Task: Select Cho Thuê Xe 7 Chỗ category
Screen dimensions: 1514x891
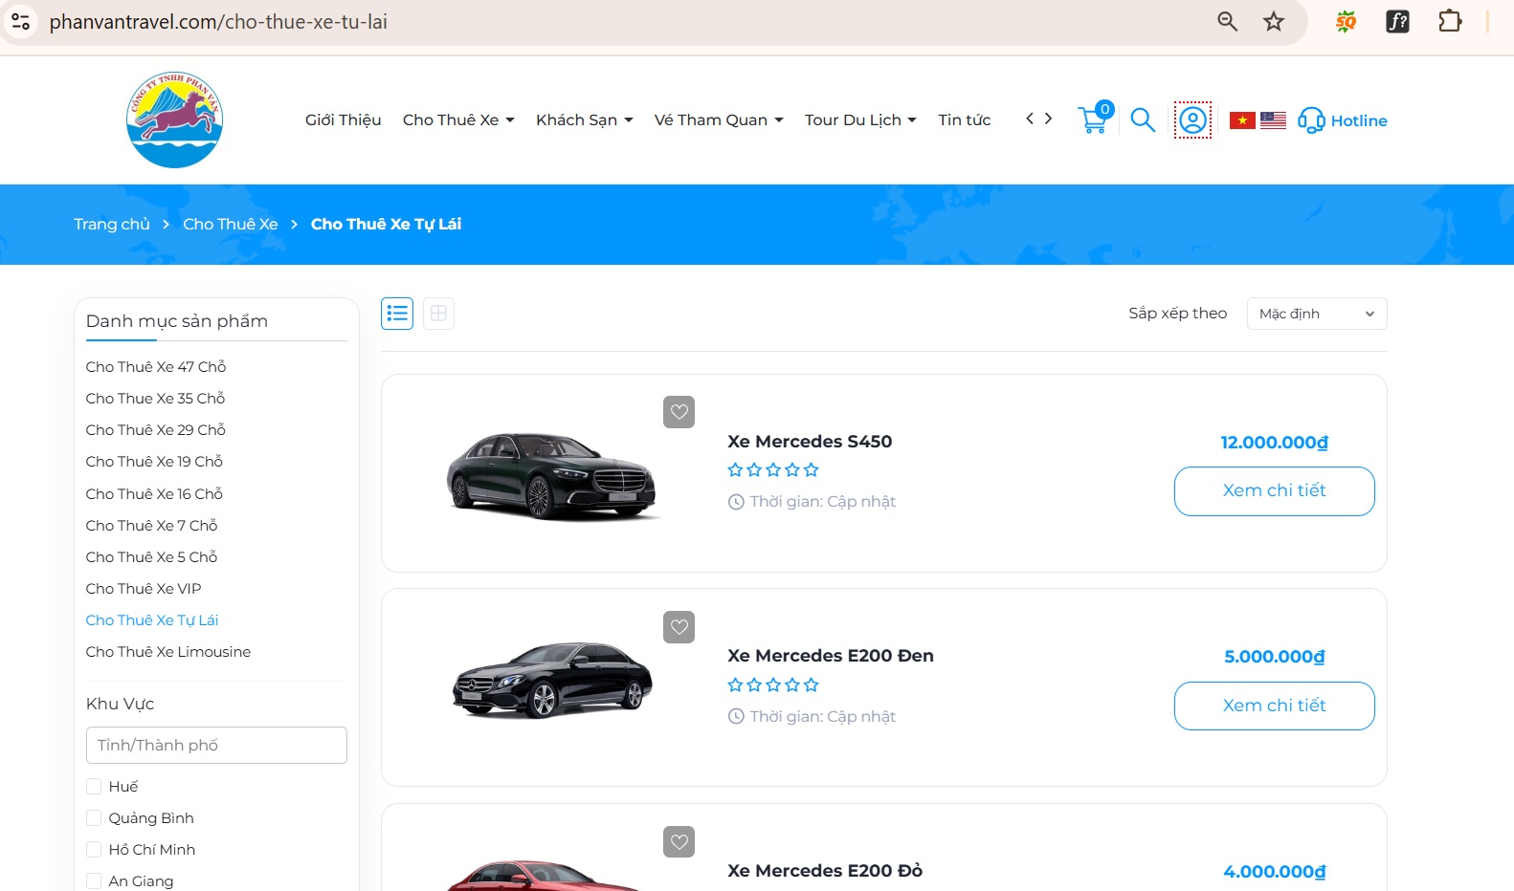Action: click(x=151, y=525)
